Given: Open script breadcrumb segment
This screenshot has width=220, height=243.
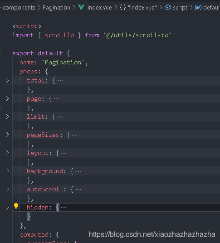Looking at the screenshot, I should tap(180, 7).
